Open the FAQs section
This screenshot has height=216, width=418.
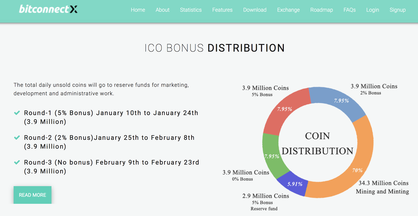click(349, 10)
